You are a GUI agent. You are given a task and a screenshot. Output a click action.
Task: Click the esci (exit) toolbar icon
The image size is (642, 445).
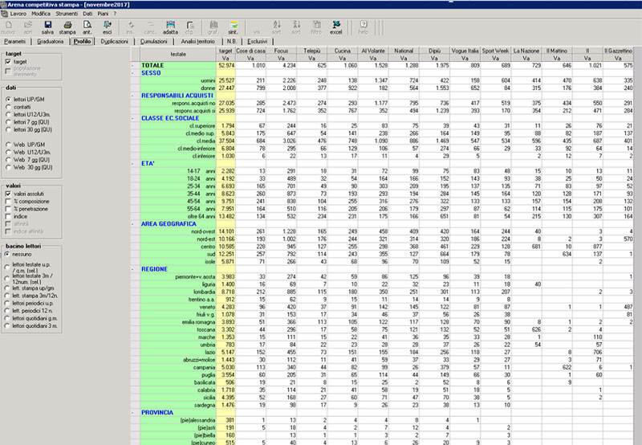click(x=108, y=27)
